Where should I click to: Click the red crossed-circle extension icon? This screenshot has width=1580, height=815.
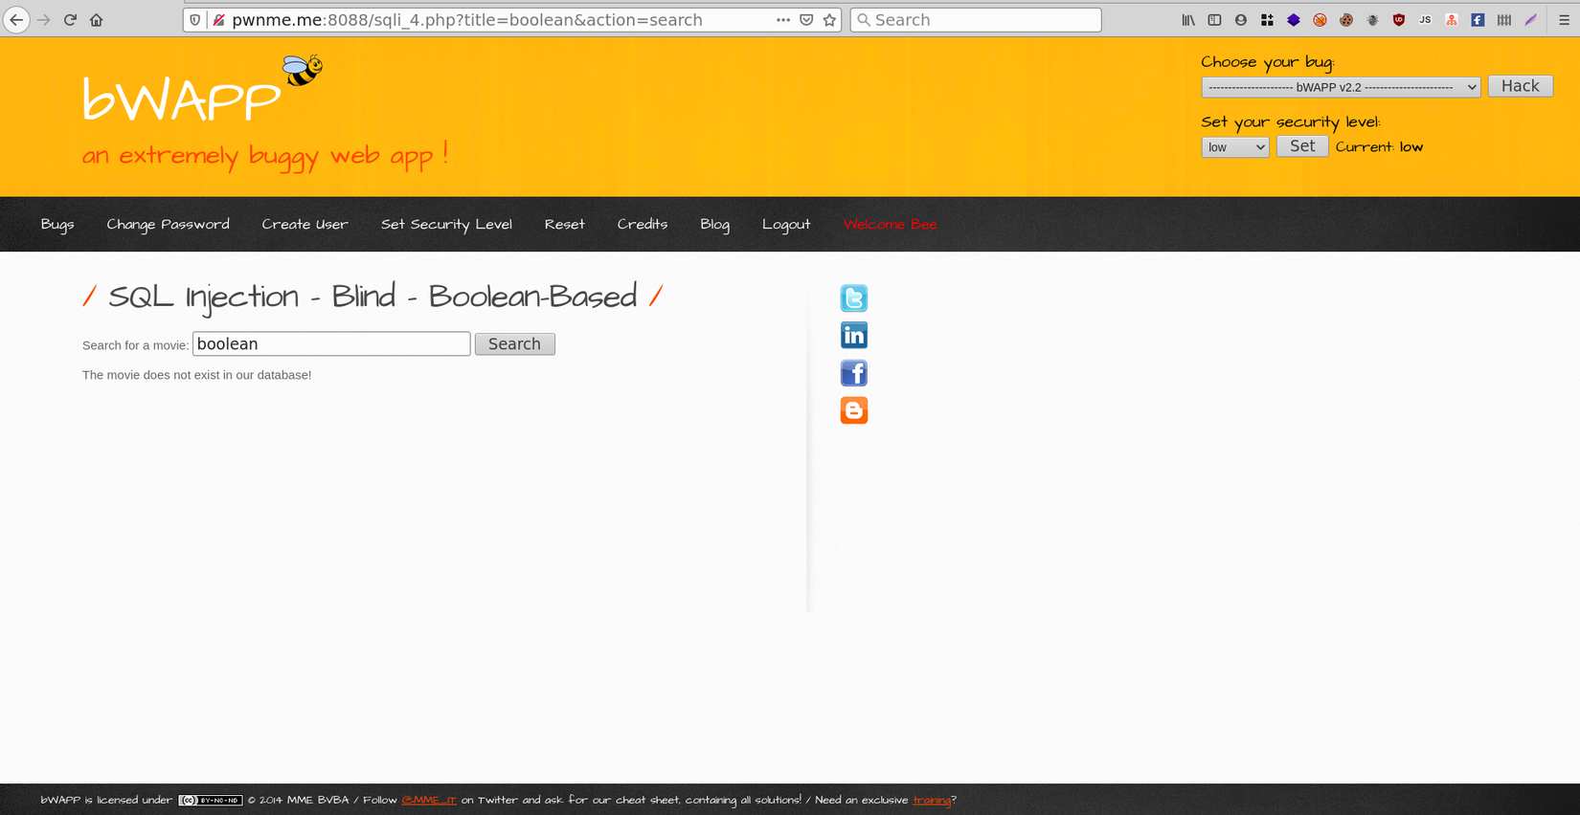1320,20
